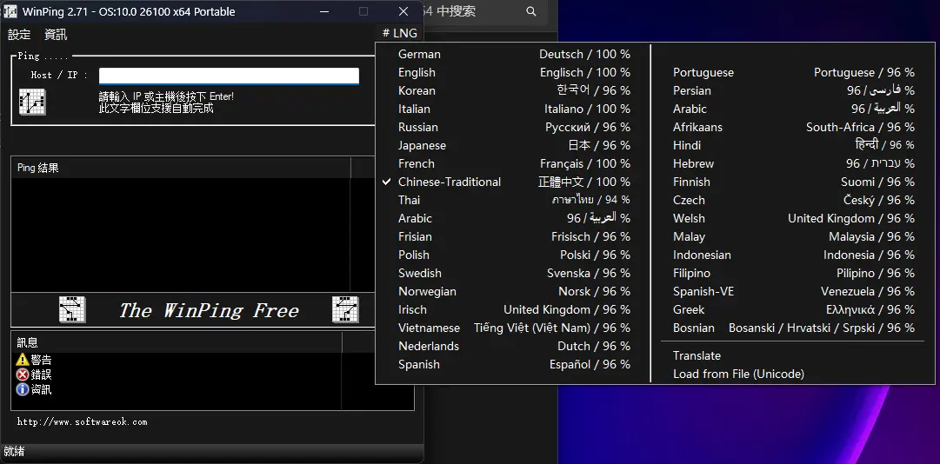Choose Norwegian (Norsk) language
This screenshot has width=940, height=464.
click(x=514, y=292)
